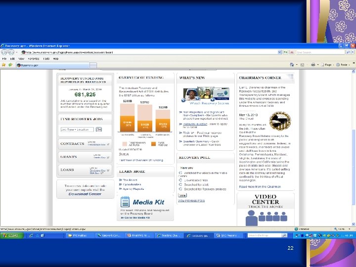The width and height of the screenshot is (356, 267).
Task: Click the Go button for job search
Action: (99, 129)
